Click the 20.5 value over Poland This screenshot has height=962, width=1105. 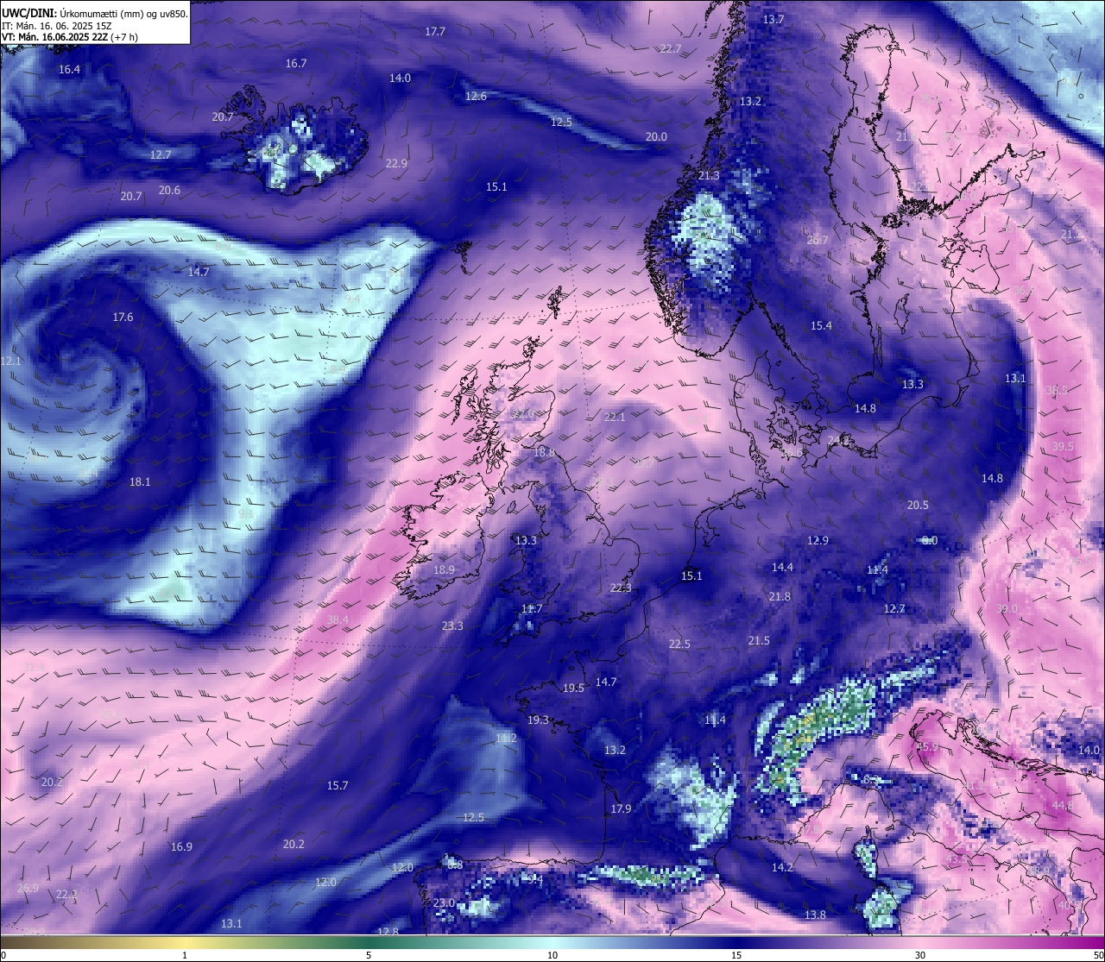pyautogui.click(x=918, y=505)
